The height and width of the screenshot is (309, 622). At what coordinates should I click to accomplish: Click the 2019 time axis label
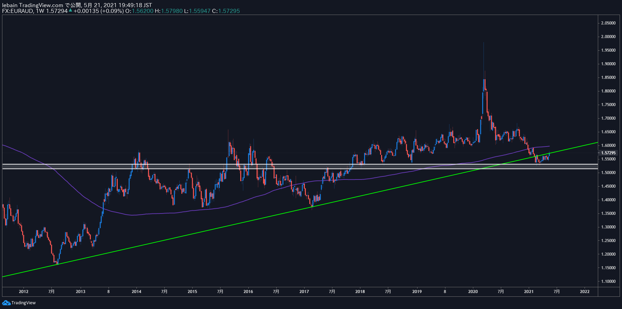[417, 292]
